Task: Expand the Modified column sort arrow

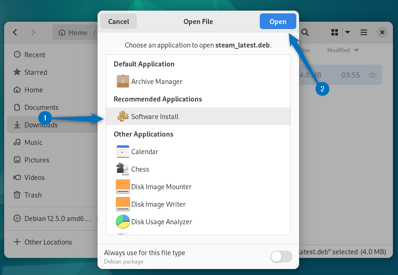Action: [x=356, y=50]
